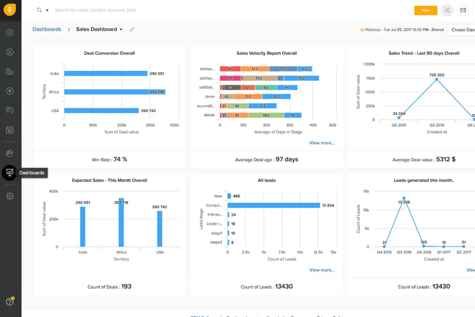Click the Athish row's green 153 segment
The height and width of the screenshot is (317, 475).
(266, 115)
